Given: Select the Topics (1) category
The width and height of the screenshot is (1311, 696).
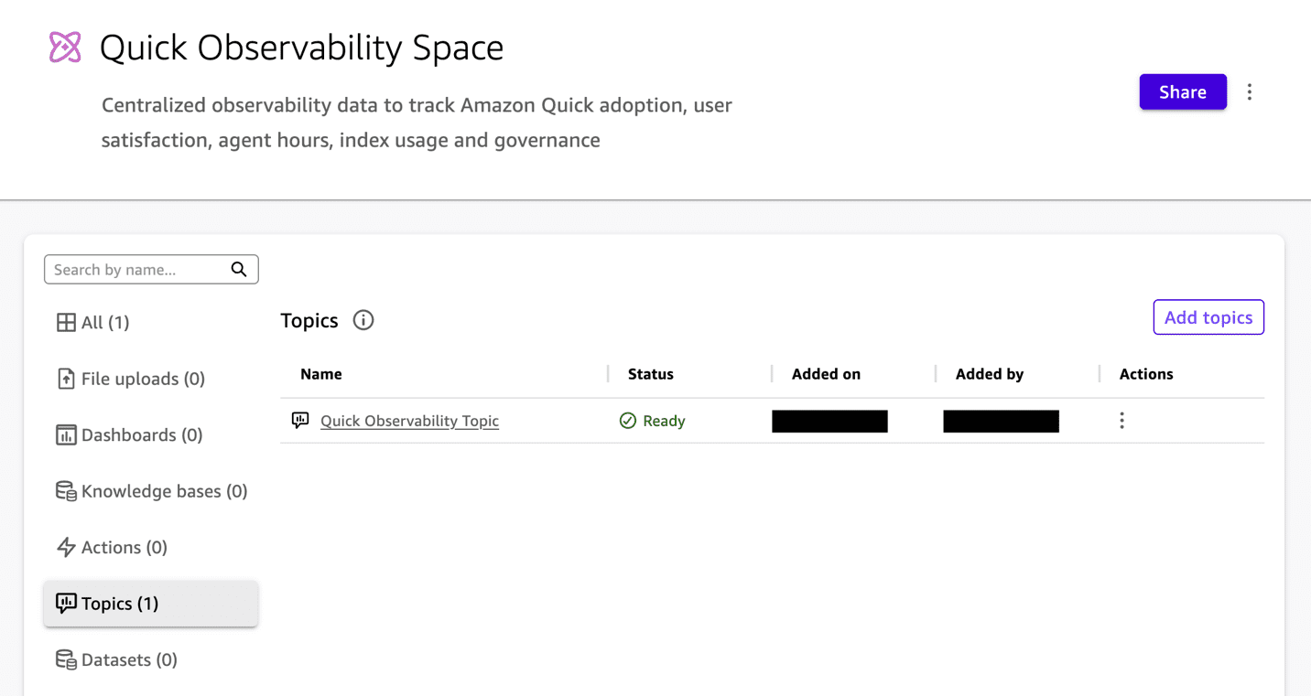Looking at the screenshot, I should click(x=151, y=604).
